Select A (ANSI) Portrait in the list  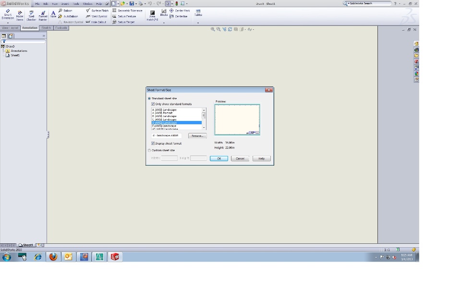(x=176, y=113)
